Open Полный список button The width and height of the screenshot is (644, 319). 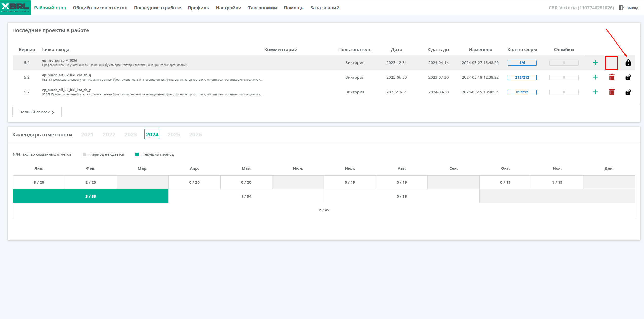click(37, 112)
